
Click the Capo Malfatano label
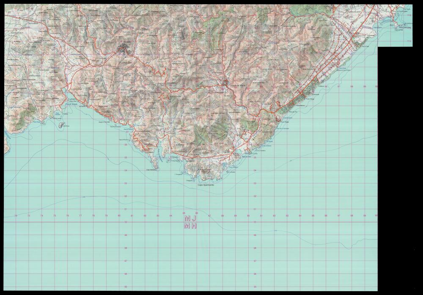(x=151, y=171)
